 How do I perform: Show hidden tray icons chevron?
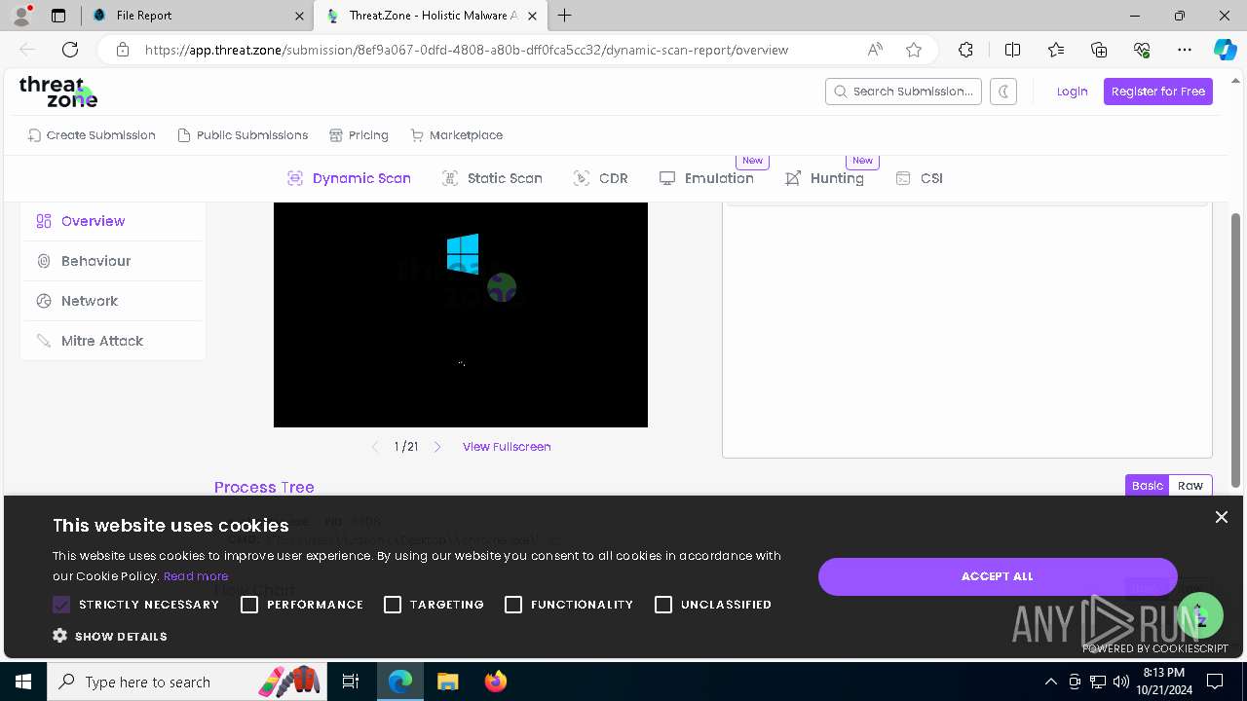(x=1050, y=682)
